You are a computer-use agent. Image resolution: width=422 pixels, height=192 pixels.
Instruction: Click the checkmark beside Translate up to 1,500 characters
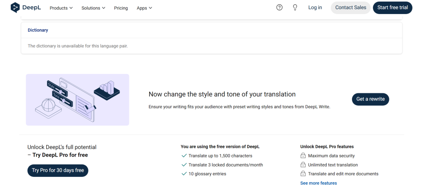click(x=184, y=156)
